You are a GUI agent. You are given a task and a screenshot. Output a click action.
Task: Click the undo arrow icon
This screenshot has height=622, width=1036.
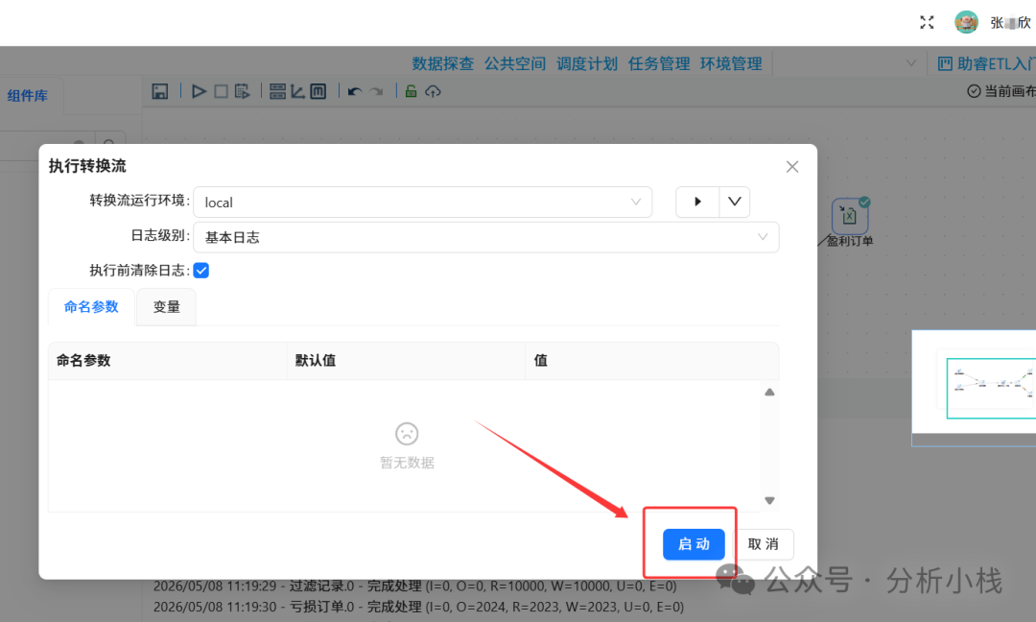click(x=355, y=91)
